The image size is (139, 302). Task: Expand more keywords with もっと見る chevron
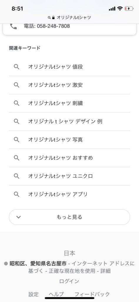point(19,217)
